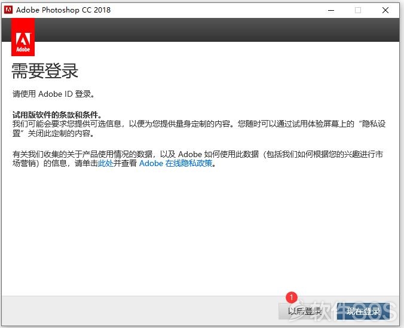Maximize the Adobe Photoshop CC 2018 window
The image size is (404, 328).
pyautogui.click(x=358, y=10)
